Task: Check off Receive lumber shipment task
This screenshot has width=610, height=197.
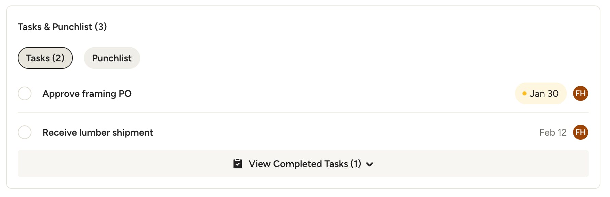Action: click(x=25, y=132)
